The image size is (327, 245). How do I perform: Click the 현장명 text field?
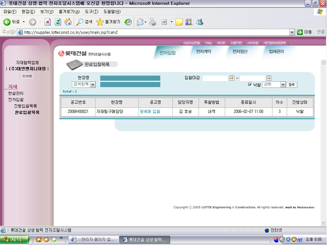pos(130,78)
